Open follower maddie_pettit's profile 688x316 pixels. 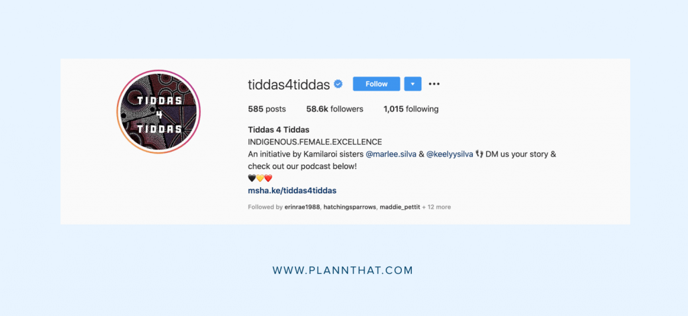pos(400,207)
